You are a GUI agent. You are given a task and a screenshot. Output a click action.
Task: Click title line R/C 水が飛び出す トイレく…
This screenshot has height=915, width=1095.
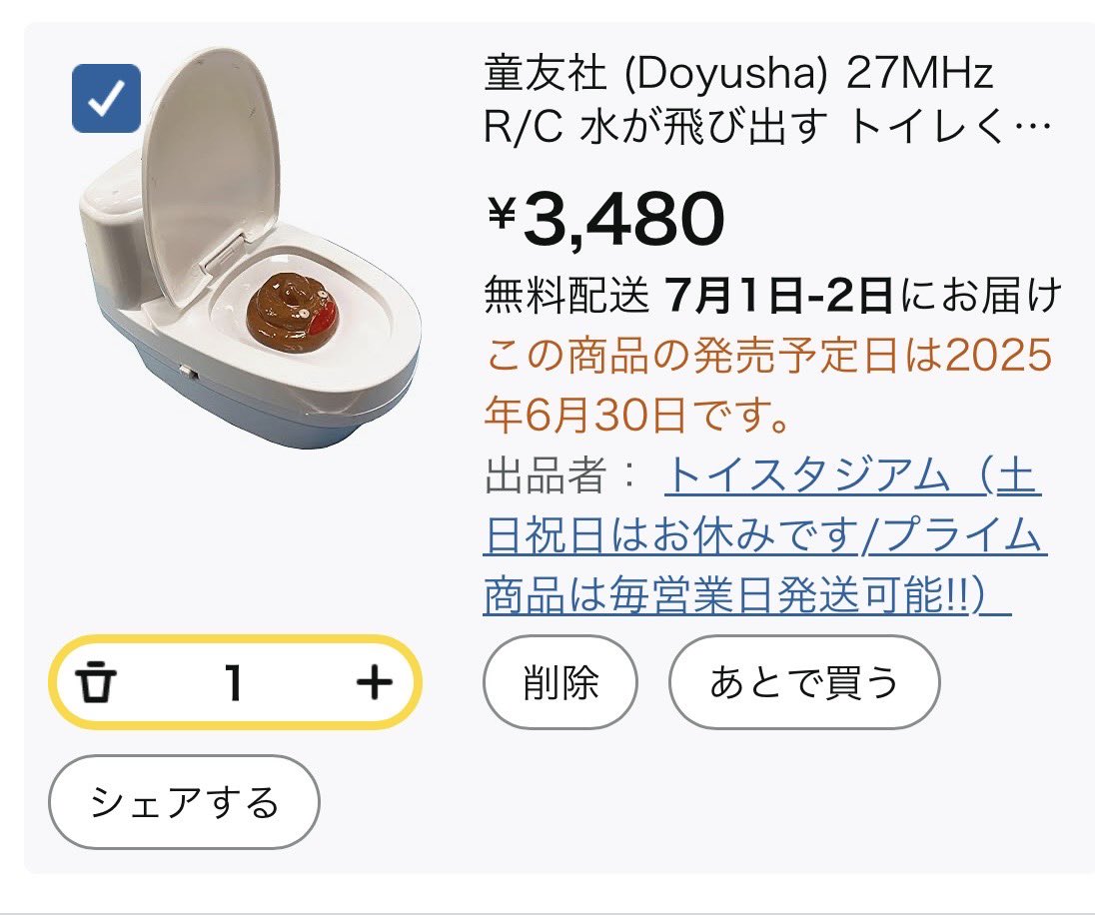pos(766,128)
